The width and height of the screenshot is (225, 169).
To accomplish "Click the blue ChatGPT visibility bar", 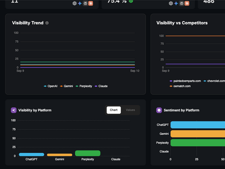I will click(31, 154).
